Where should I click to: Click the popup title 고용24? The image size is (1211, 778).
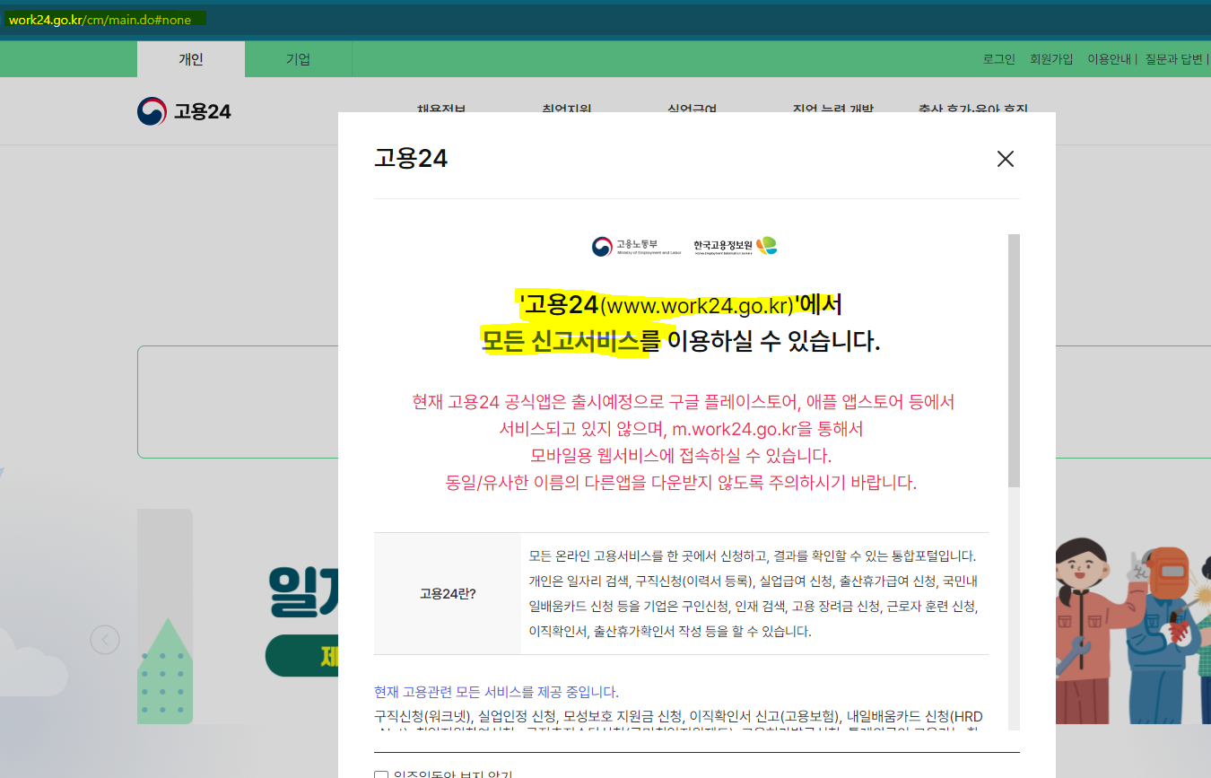pyautogui.click(x=411, y=159)
